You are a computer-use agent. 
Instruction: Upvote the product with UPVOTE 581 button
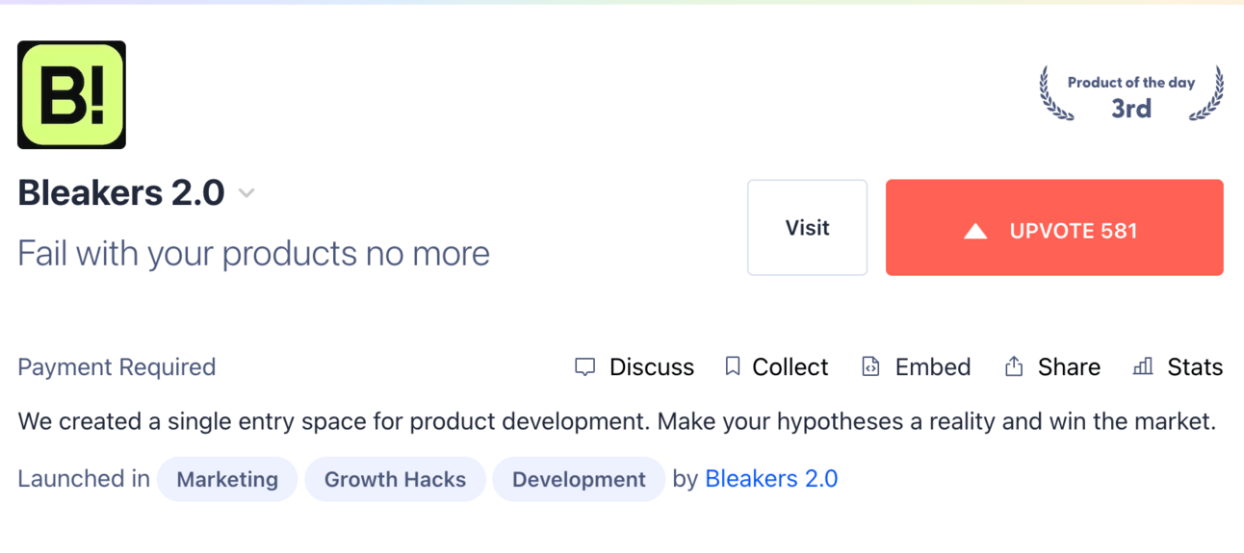click(1054, 228)
